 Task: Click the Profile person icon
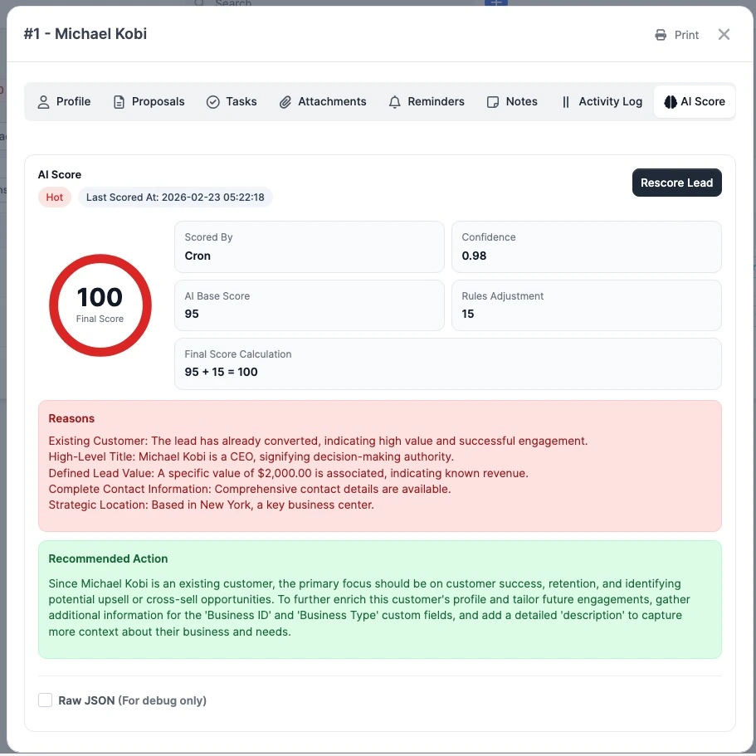point(43,101)
